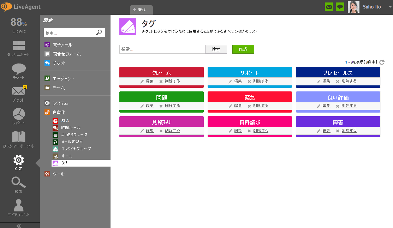Delete the 障害 tag
The image size is (393, 228).
tap(349, 131)
